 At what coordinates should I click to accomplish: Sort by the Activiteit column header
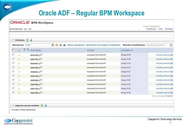tap(90, 50)
